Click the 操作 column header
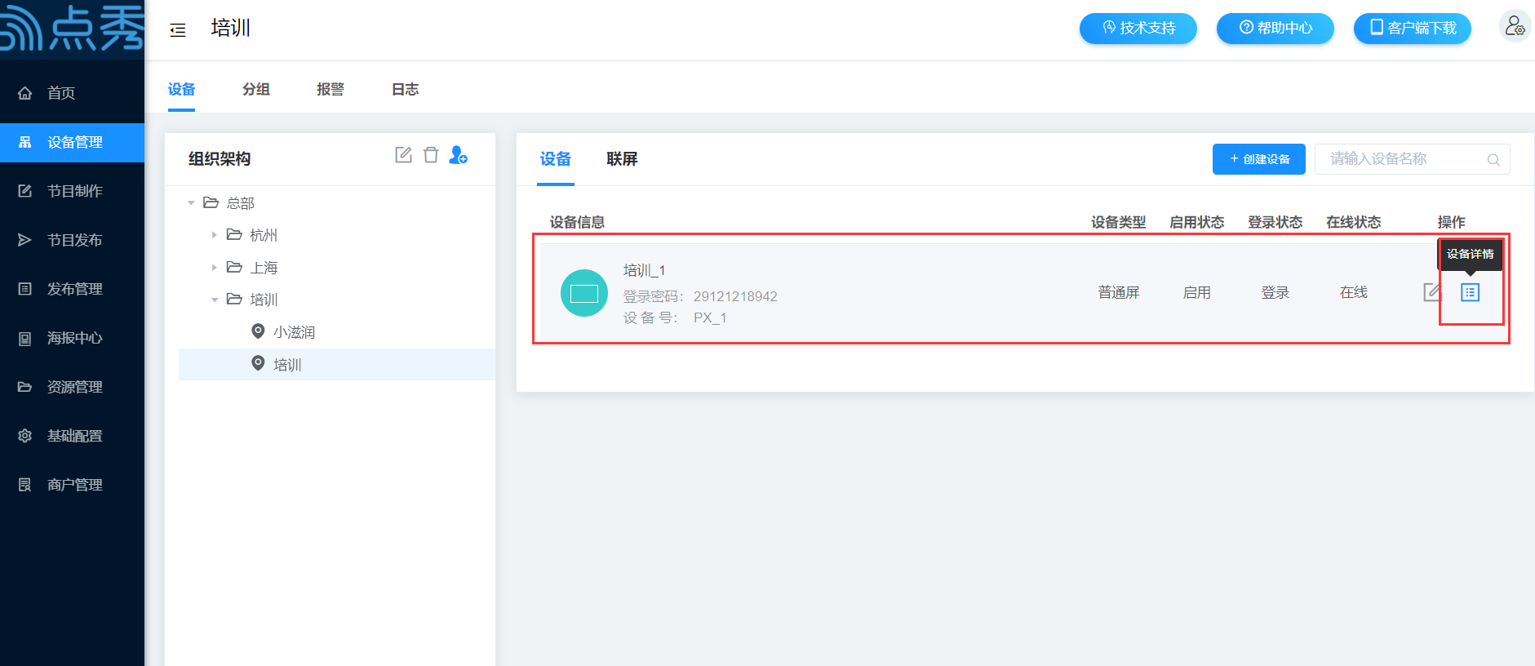 (1452, 222)
